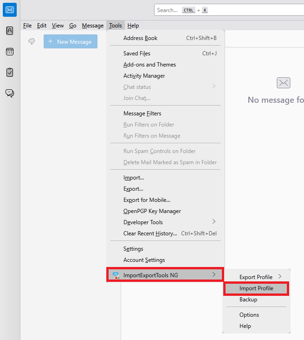Screen dimensions: 304x340
Task: Open Settings from Tools menu
Action: point(166,249)
